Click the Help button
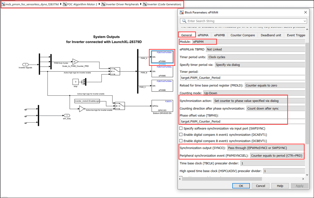This screenshot has width=314, height=198. (x=280, y=186)
